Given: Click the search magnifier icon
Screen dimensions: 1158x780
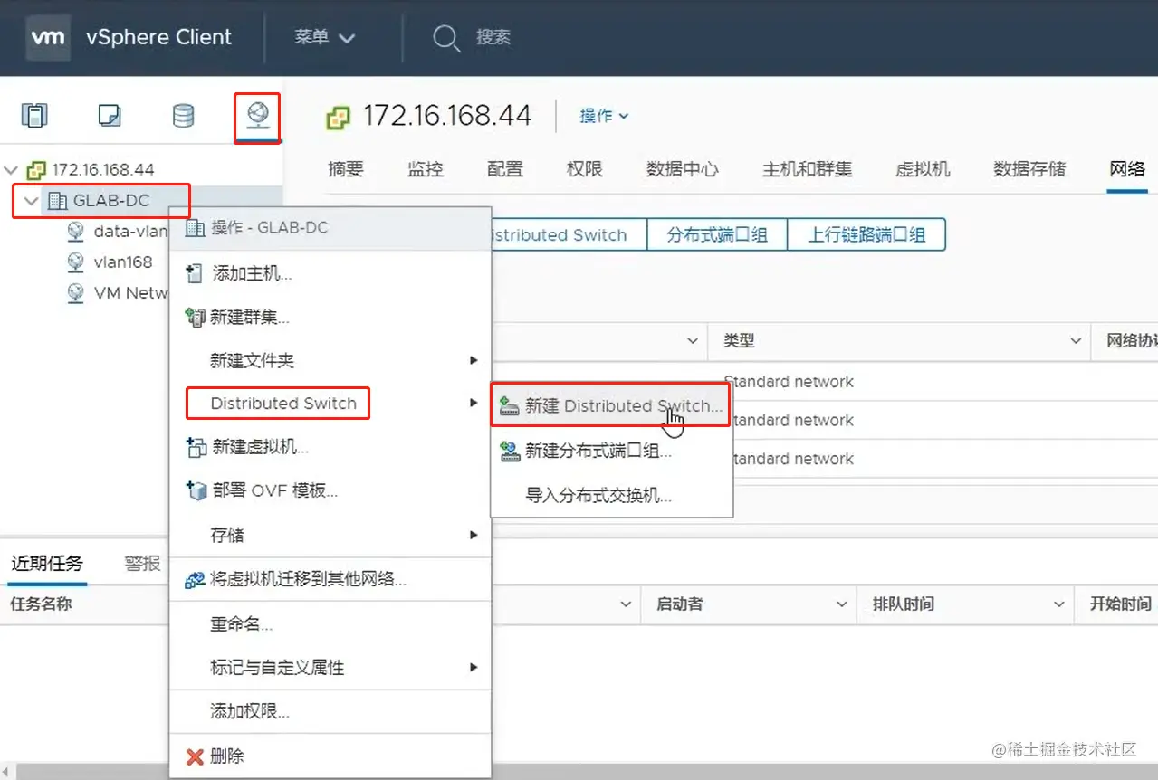Looking at the screenshot, I should (x=446, y=38).
